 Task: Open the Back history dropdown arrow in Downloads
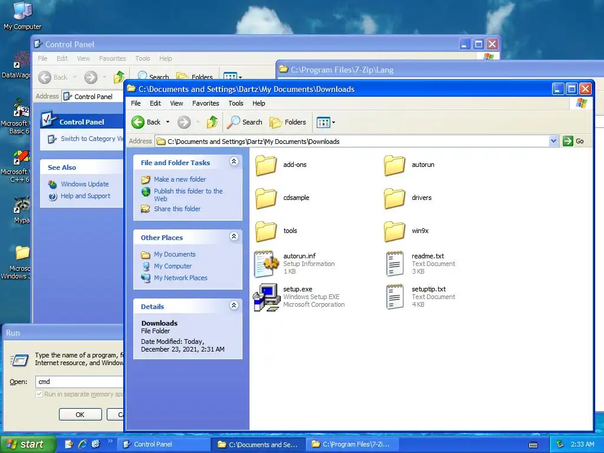[168, 122]
